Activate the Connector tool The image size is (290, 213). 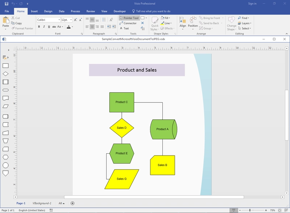tap(128, 23)
